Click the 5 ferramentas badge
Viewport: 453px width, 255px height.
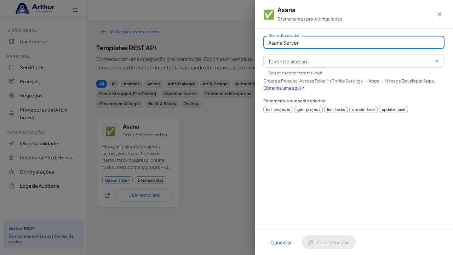coord(150,180)
